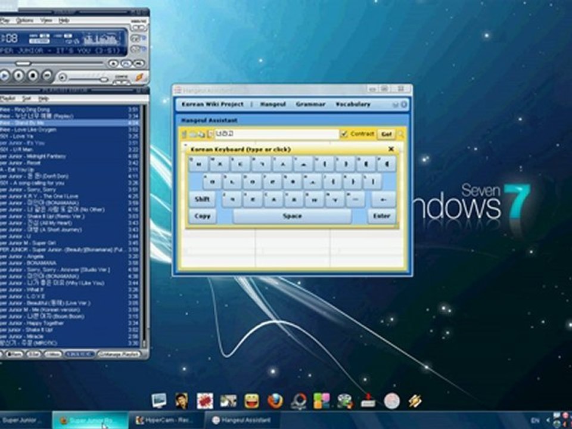Viewport: 572px width, 429px height.
Task: Click Winamp stop button
Action: [33, 76]
